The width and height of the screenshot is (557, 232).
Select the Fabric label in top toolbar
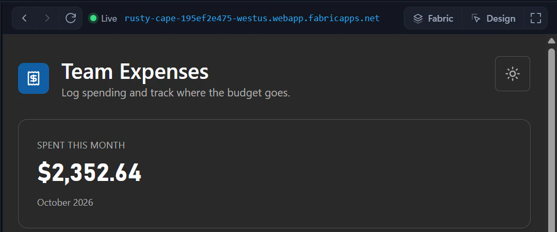pos(440,19)
